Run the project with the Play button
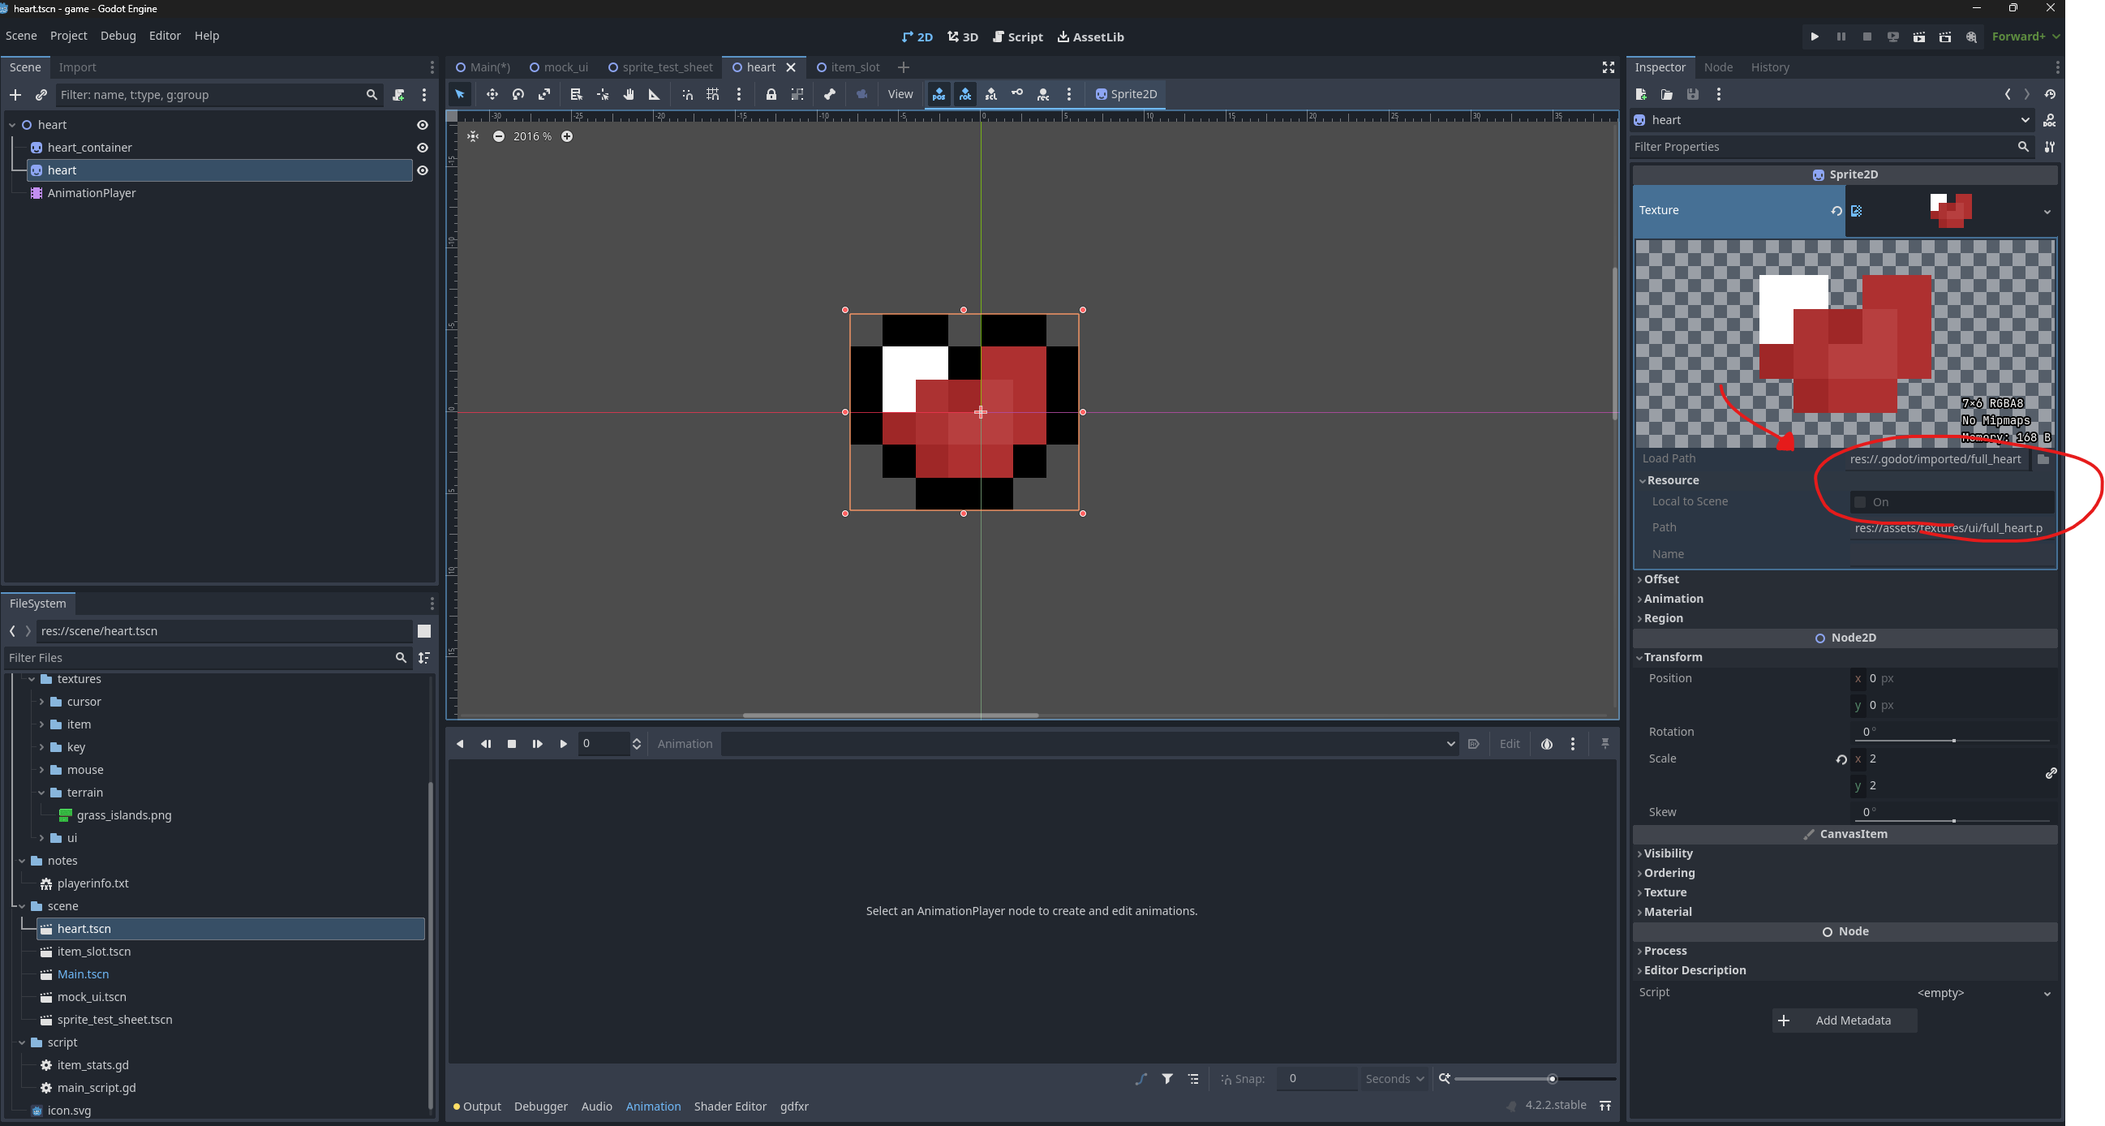This screenshot has height=1126, width=2105. [1814, 37]
